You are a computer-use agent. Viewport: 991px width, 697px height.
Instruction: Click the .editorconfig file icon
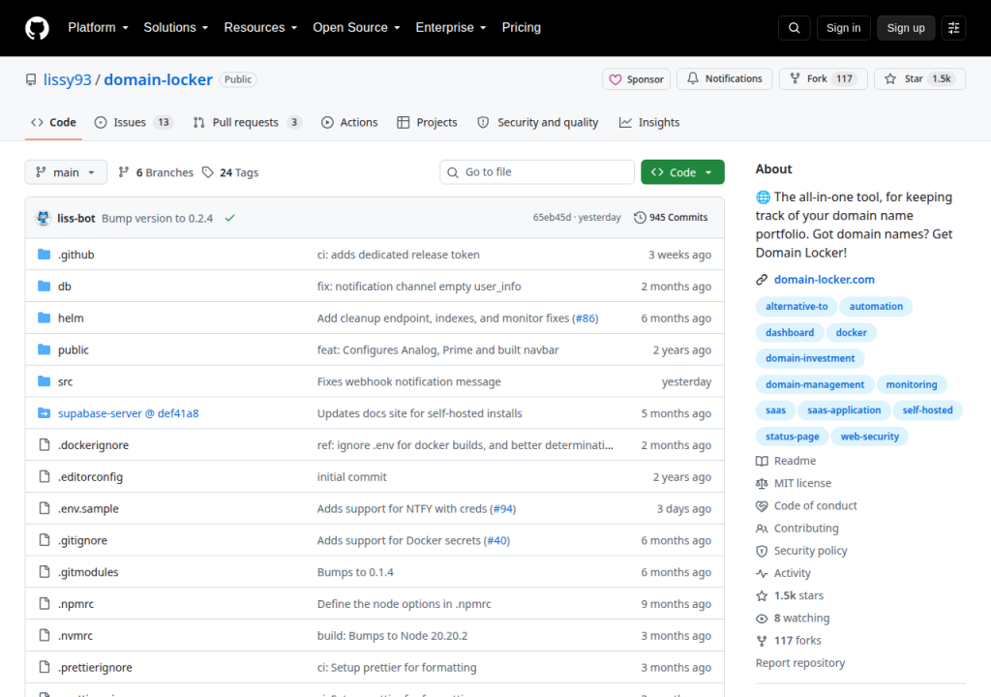tap(45, 476)
